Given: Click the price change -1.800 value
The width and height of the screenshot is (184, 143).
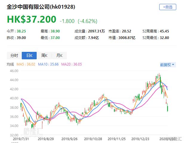Looking at the screenshot, I should point(67,21).
